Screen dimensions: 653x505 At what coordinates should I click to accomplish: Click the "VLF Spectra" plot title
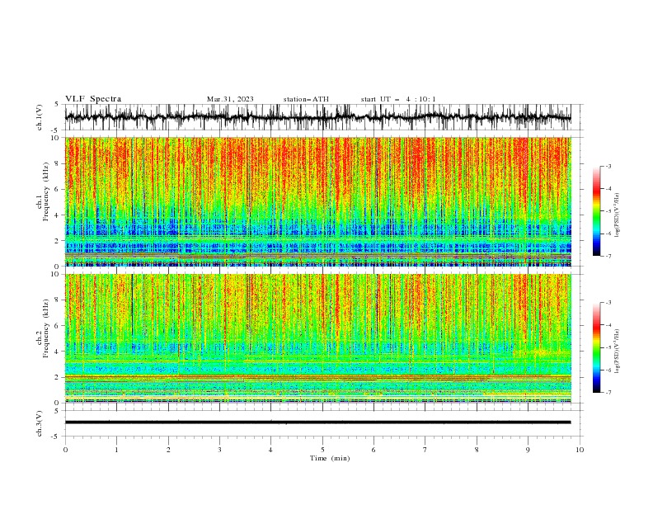93,99
